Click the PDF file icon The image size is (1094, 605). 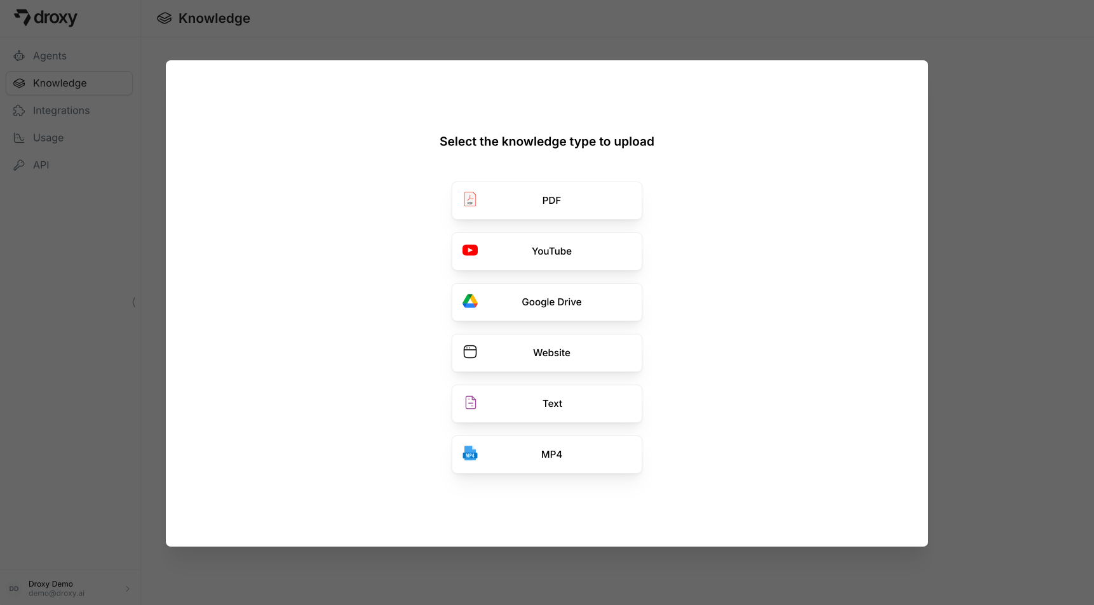470,199
